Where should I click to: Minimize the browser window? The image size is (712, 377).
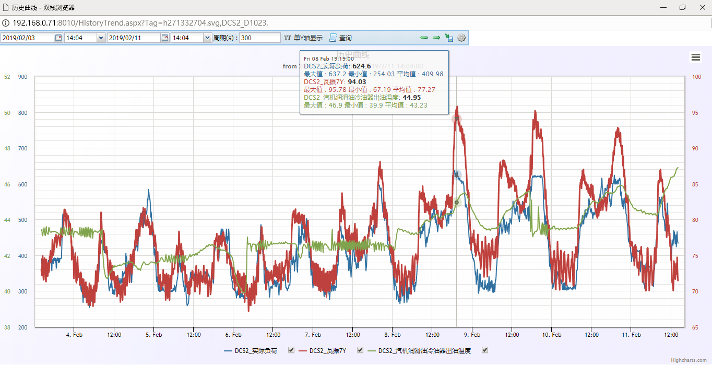(664, 7)
